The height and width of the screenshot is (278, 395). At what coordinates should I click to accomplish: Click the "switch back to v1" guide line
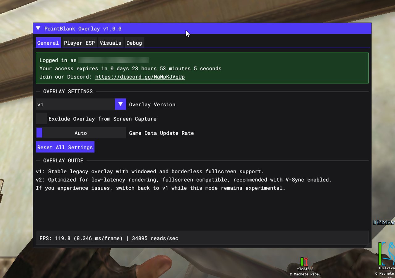click(160, 188)
